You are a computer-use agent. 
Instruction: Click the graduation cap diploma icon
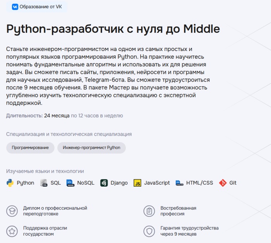click(x=12, y=211)
